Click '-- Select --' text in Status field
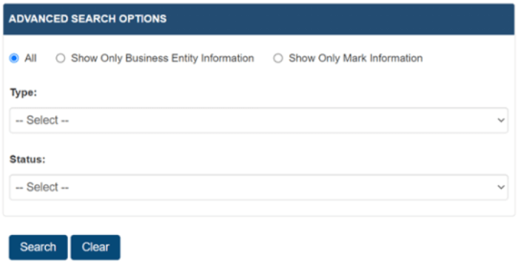Viewport: 518px width, 277px height. tap(42, 188)
